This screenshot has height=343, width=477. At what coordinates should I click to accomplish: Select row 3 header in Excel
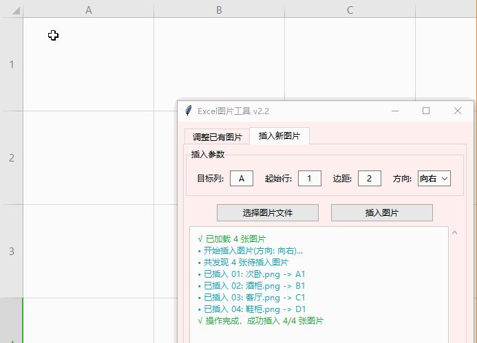[11, 252]
